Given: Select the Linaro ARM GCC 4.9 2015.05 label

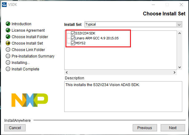Looking at the screenshot, I should (x=97, y=38).
